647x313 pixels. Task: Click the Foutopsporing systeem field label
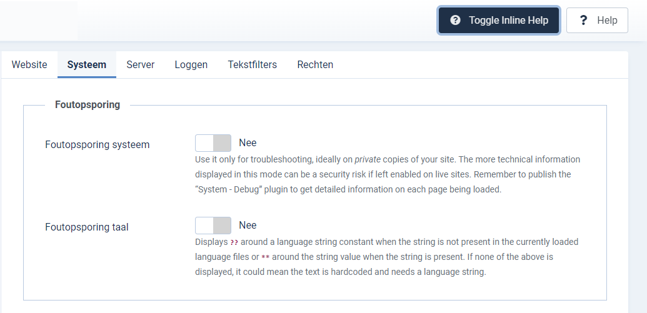click(98, 145)
